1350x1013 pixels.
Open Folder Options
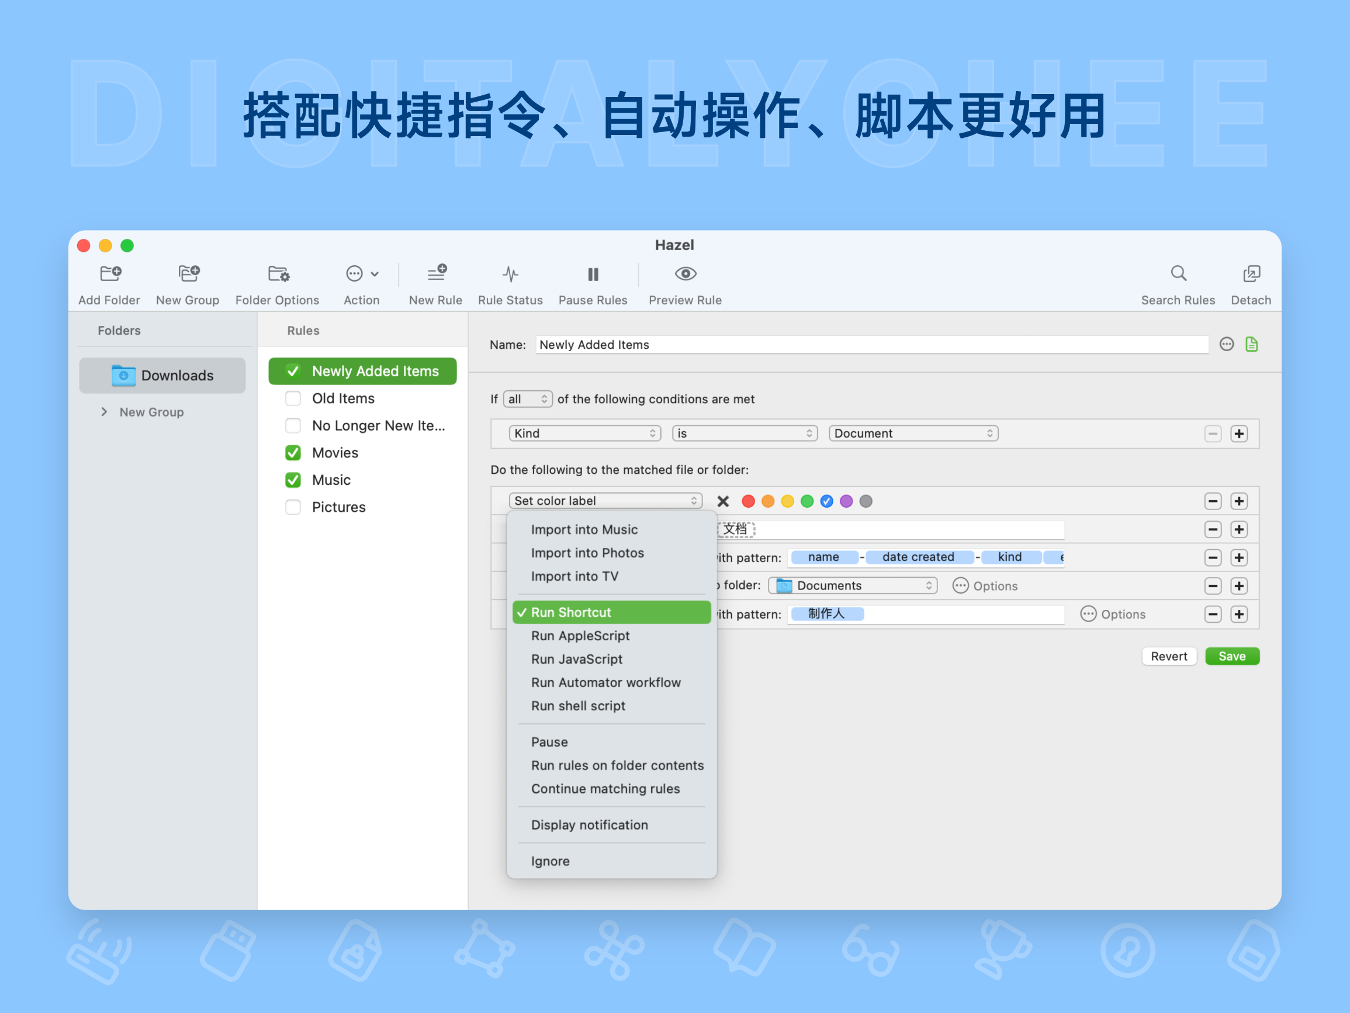click(x=278, y=274)
